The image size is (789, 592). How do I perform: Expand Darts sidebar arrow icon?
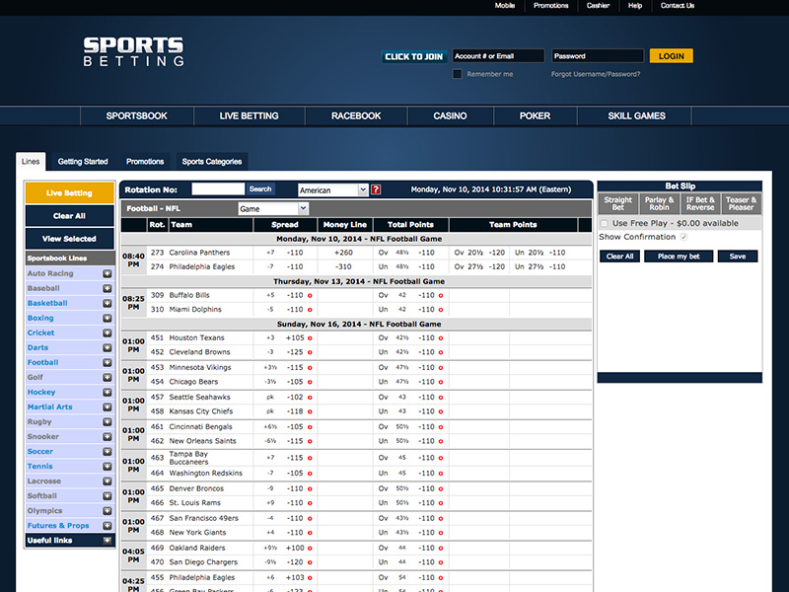108,348
